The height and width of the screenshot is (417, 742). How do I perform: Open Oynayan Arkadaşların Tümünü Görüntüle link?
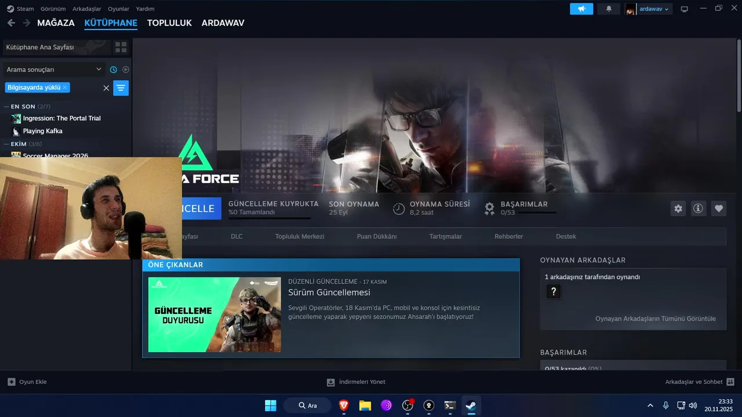tap(656, 319)
